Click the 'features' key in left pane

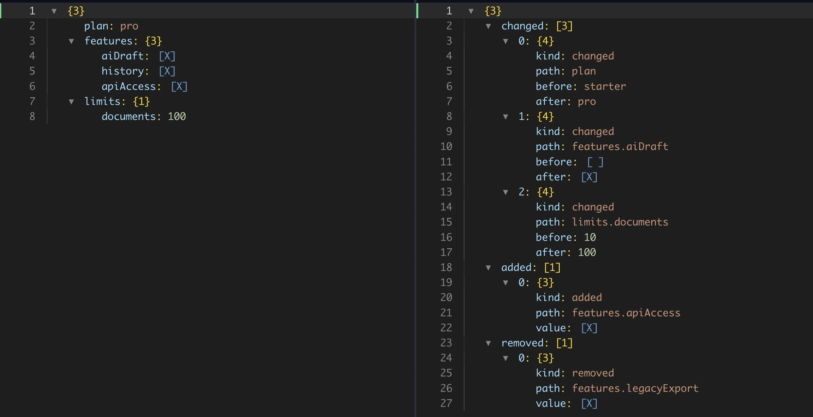click(108, 41)
